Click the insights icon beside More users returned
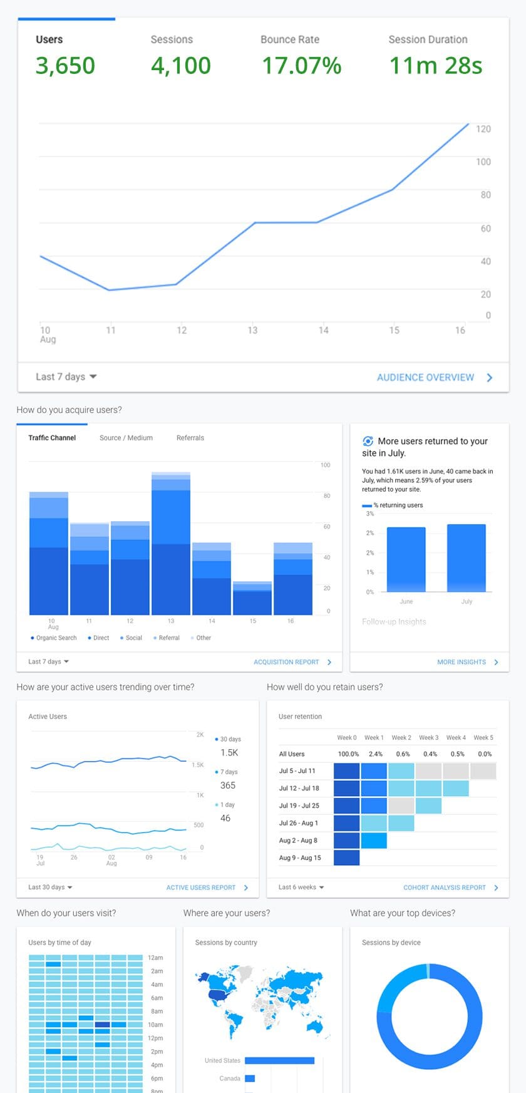 tap(368, 441)
